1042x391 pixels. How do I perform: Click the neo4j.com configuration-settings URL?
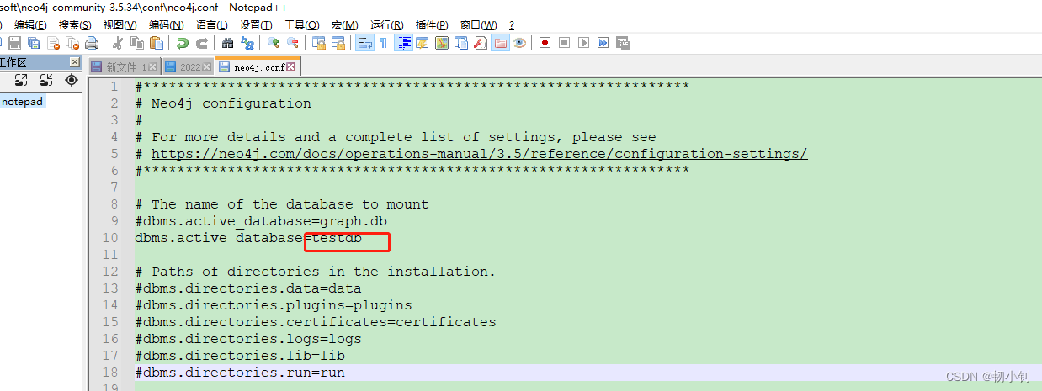(480, 154)
